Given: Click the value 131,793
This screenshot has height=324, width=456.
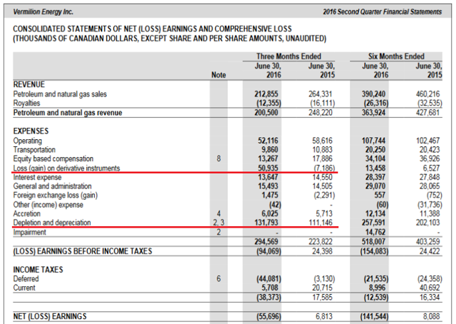Looking at the screenshot, I should 266,223.
